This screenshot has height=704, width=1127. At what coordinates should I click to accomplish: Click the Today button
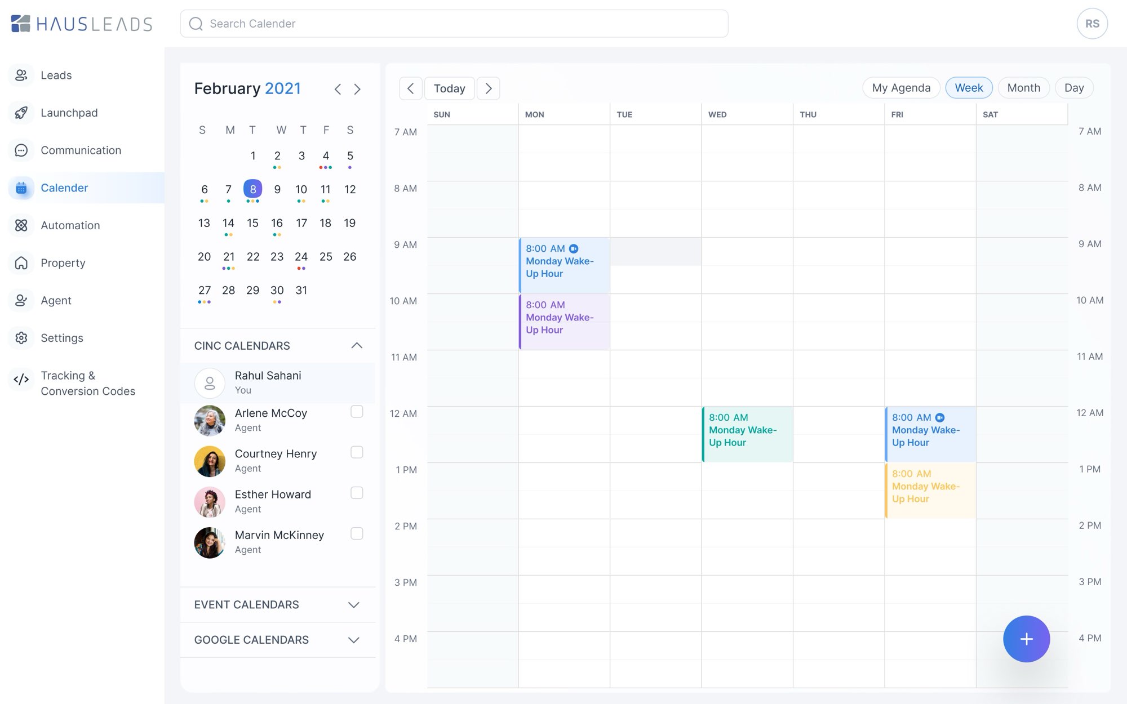(449, 88)
